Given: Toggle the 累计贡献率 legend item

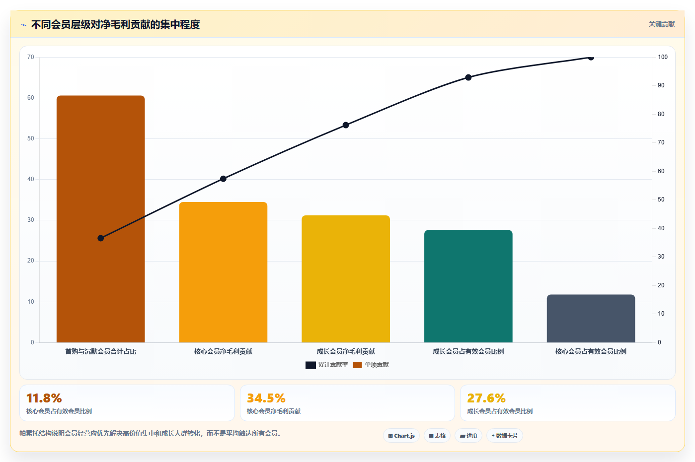Looking at the screenshot, I should pos(327,365).
